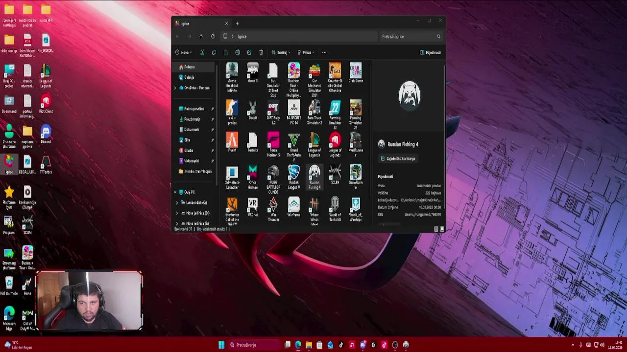
Task: Select the World of Tanks EU shortcut
Action: (335, 210)
